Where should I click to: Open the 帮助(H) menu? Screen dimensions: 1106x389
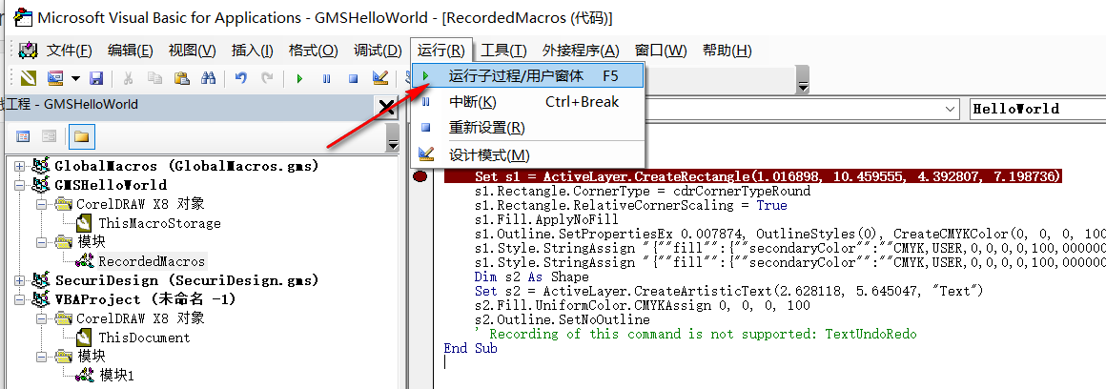727,50
